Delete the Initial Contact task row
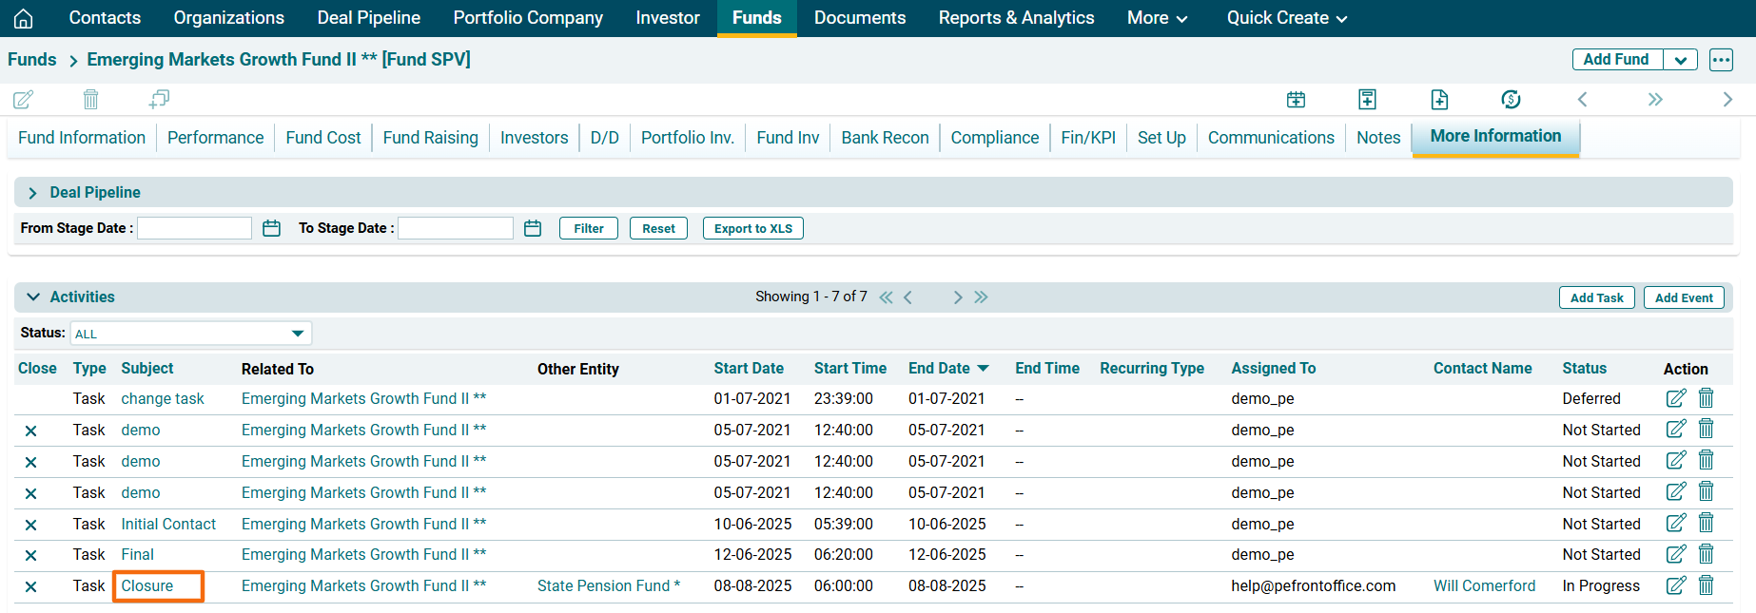This screenshot has height=613, width=1756. click(x=1706, y=523)
